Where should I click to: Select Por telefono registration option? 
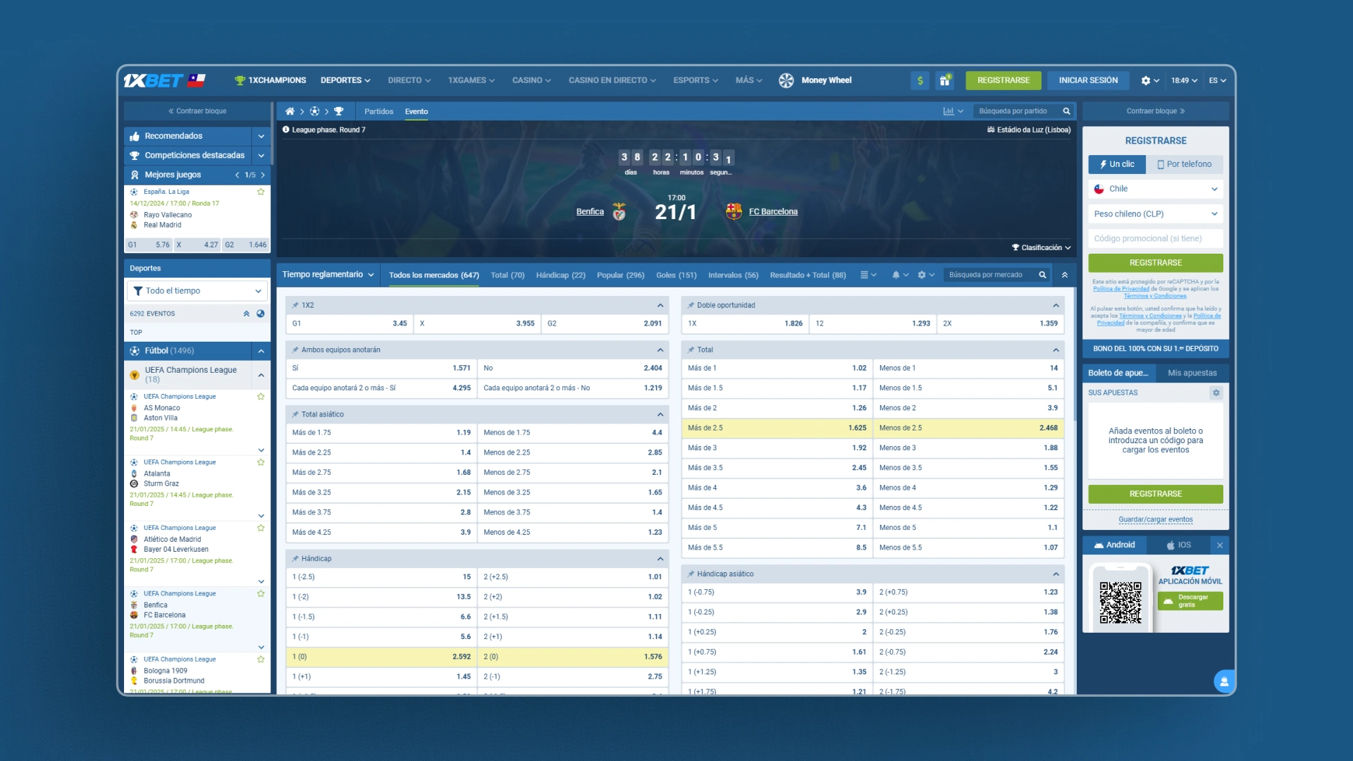point(1185,164)
